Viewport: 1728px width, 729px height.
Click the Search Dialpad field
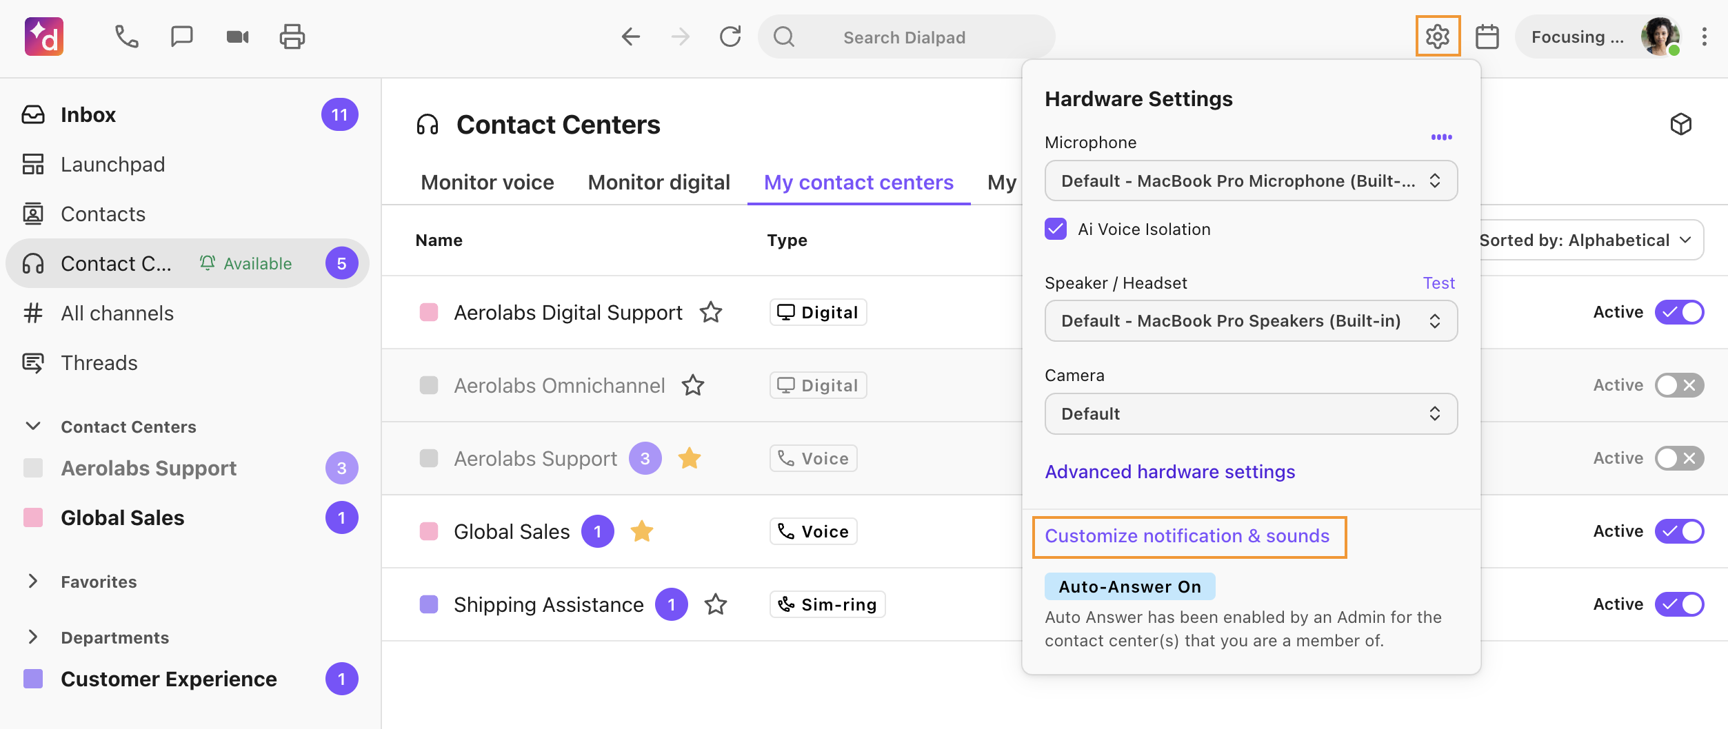click(x=906, y=37)
